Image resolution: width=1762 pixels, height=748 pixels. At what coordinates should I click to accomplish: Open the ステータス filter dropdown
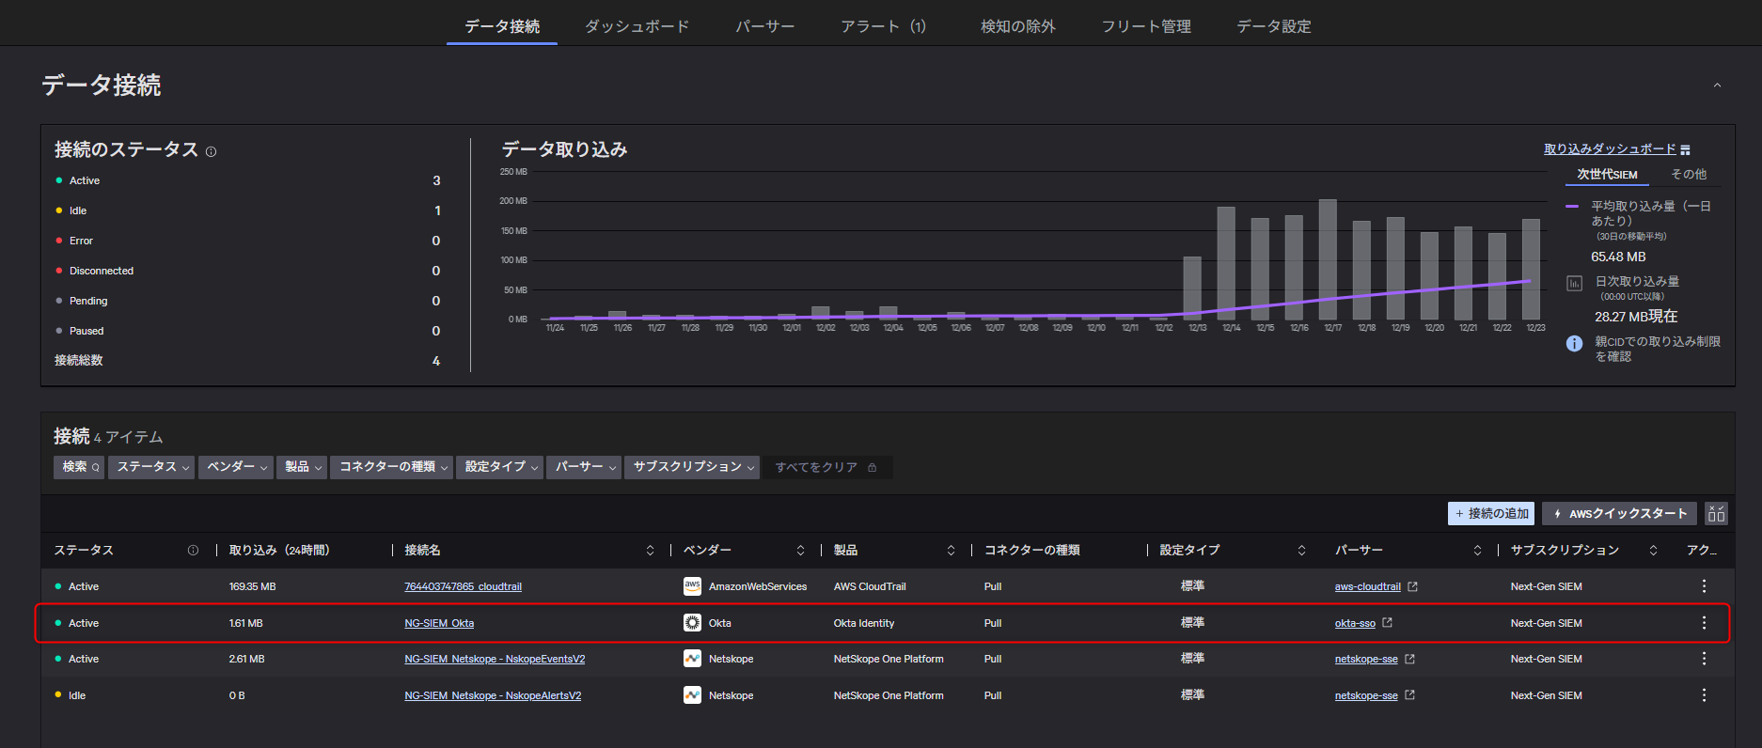[151, 467]
